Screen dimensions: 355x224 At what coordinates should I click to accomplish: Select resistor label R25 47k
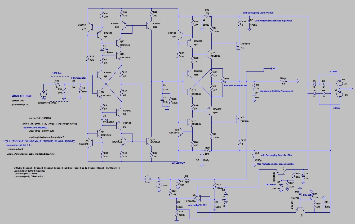pos(182,55)
